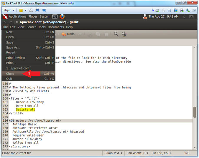Click the Cut scissors icon in gedit toolbar
The height and width of the screenshot is (158, 199).
(90, 34)
